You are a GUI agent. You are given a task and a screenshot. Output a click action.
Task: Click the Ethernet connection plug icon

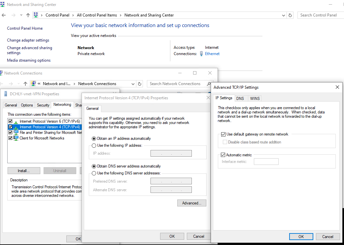(201, 54)
